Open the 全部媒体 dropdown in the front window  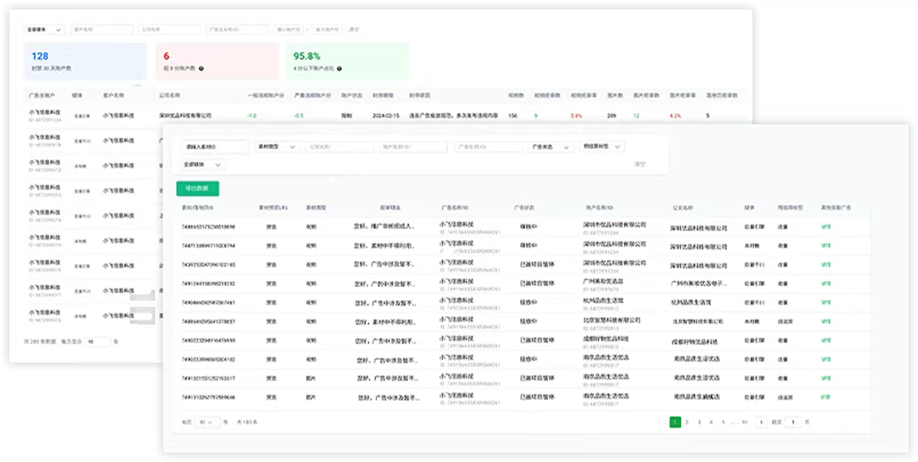coord(203,165)
